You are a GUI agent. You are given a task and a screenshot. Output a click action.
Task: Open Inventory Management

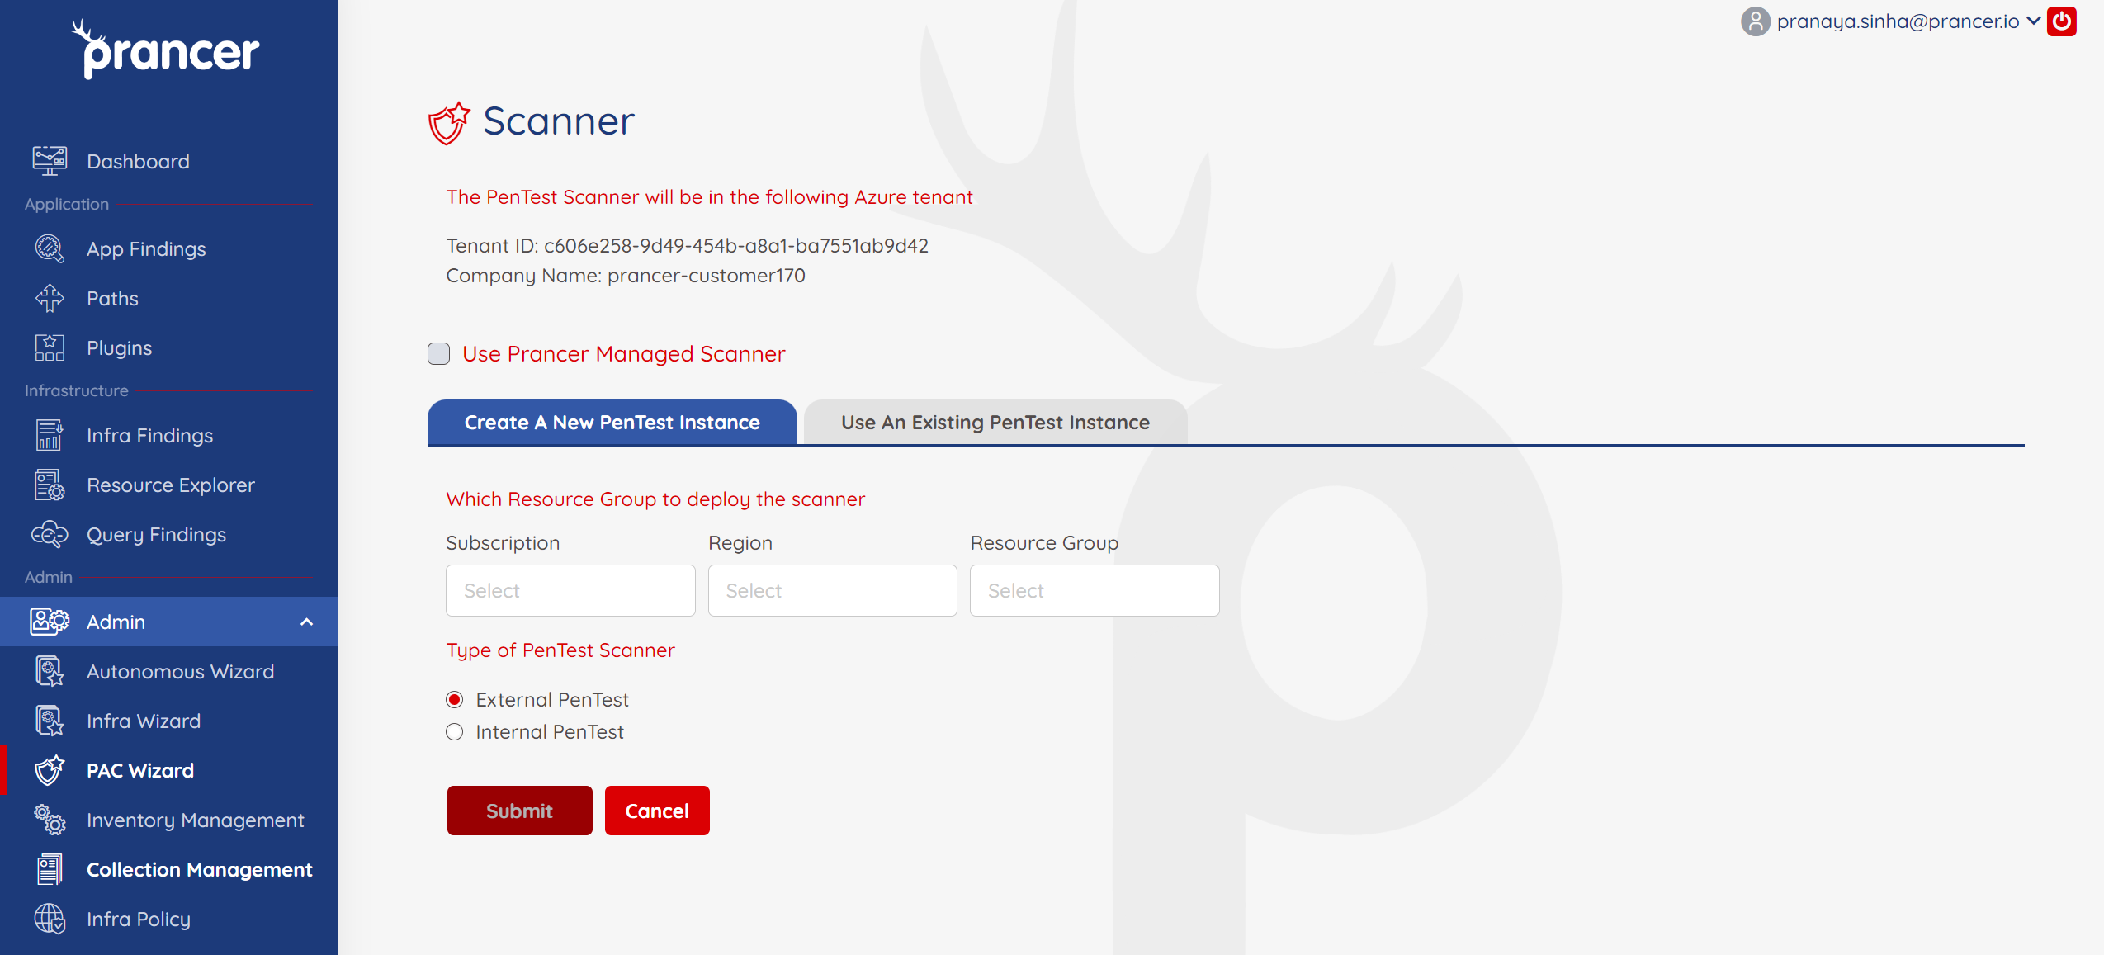(x=169, y=820)
